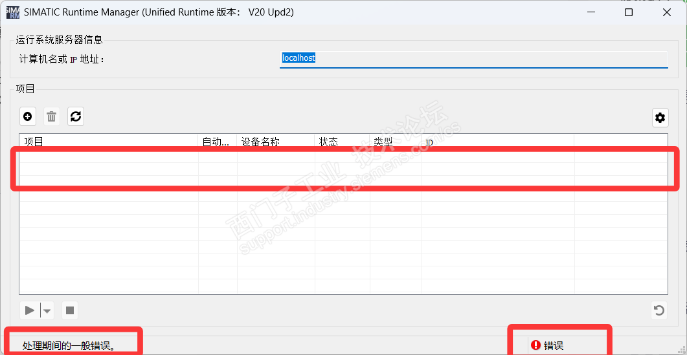Click the 类型 column header
687x355 pixels.
[396, 142]
